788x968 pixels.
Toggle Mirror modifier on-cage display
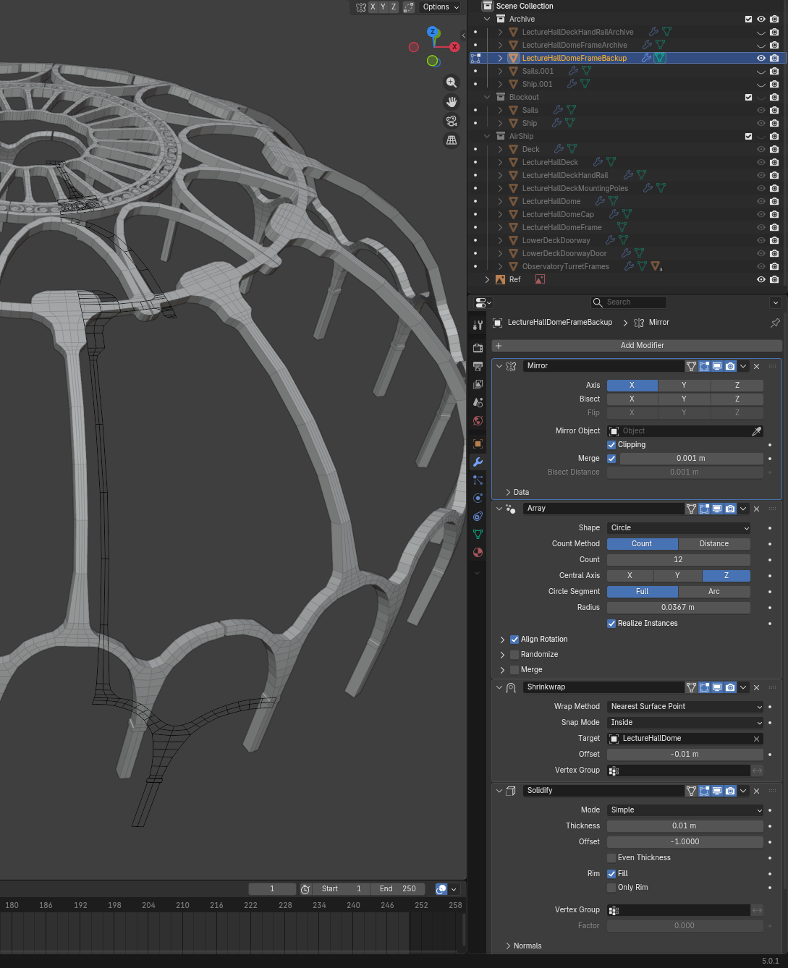point(691,366)
